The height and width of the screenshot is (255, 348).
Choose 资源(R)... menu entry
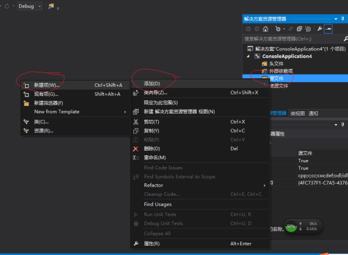click(75, 131)
